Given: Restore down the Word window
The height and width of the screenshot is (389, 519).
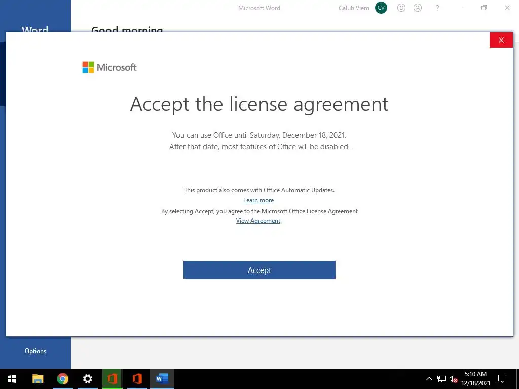Looking at the screenshot, I should pos(484,8).
